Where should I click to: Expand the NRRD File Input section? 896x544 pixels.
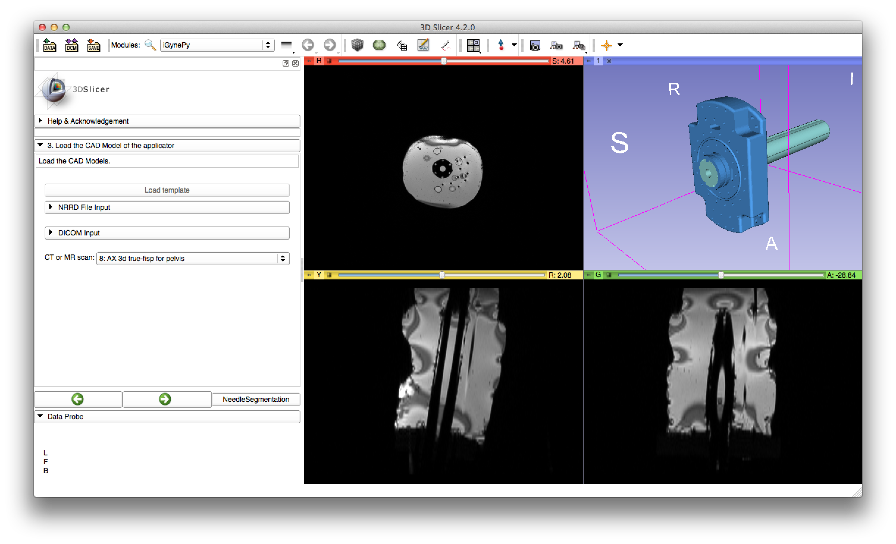[x=167, y=207]
